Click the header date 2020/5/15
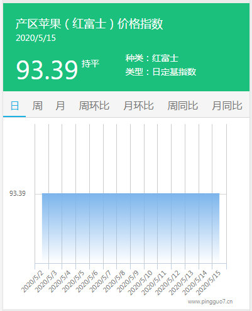The height and width of the screenshot is (311, 252). 36,38
